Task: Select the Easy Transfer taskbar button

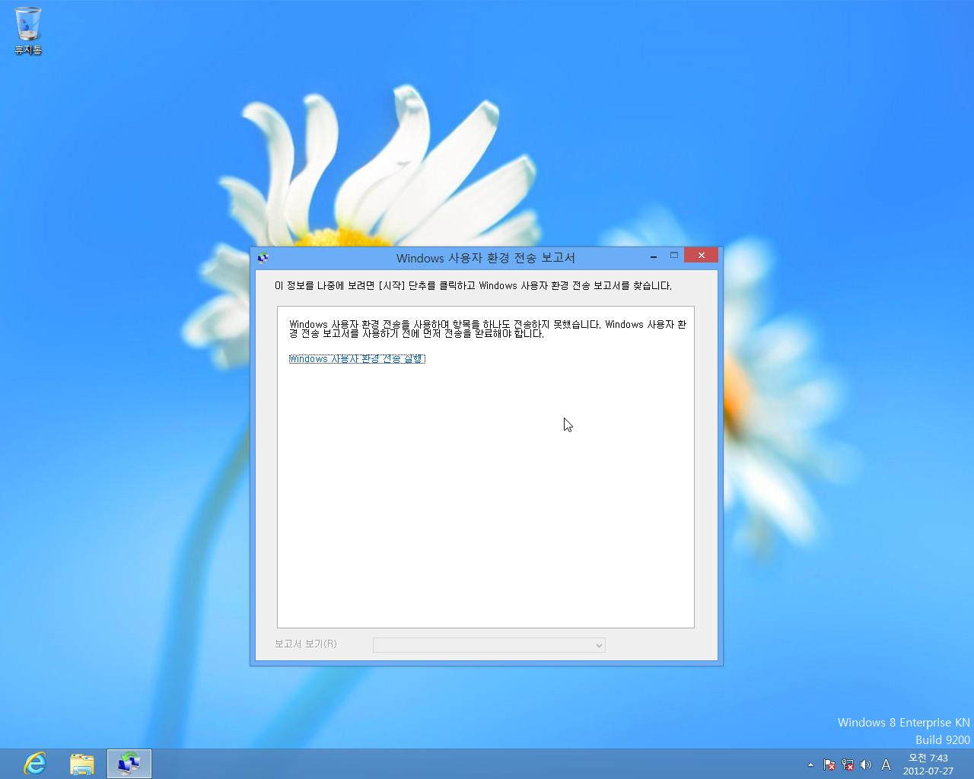Action: (x=129, y=764)
